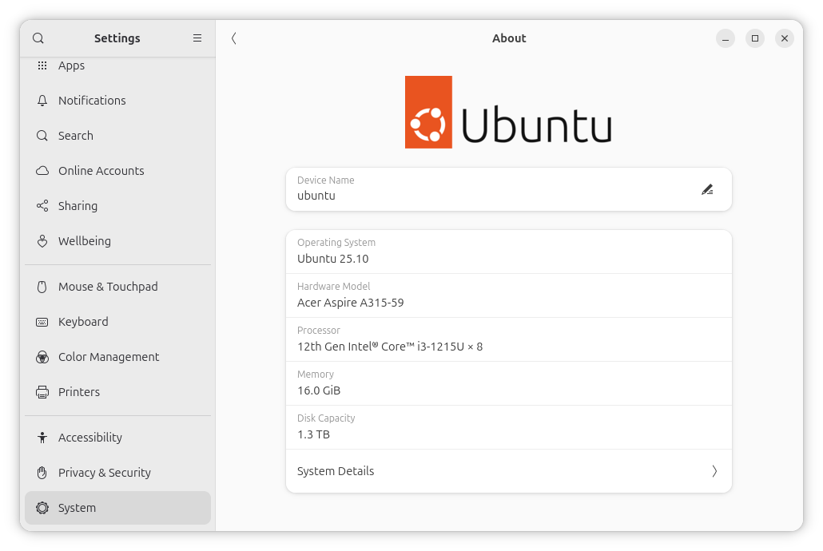Open the Settings hamburger menu
The image size is (823, 551).
pyautogui.click(x=197, y=38)
